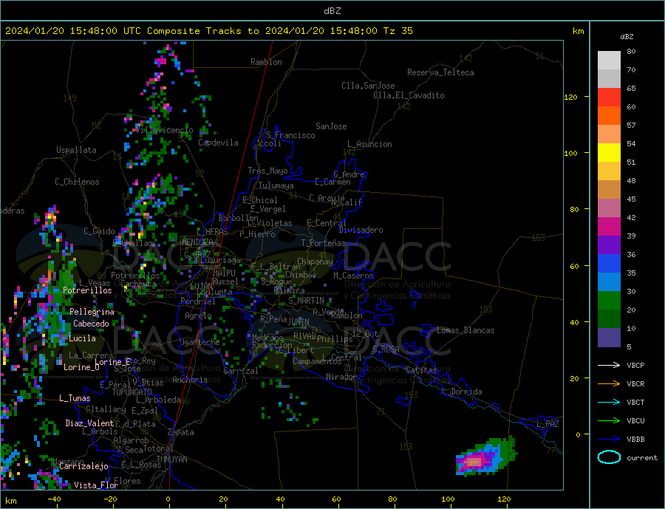The width and height of the screenshot is (665, 509).
Task: Click the 'km' unit label in the header
Action: (578, 31)
